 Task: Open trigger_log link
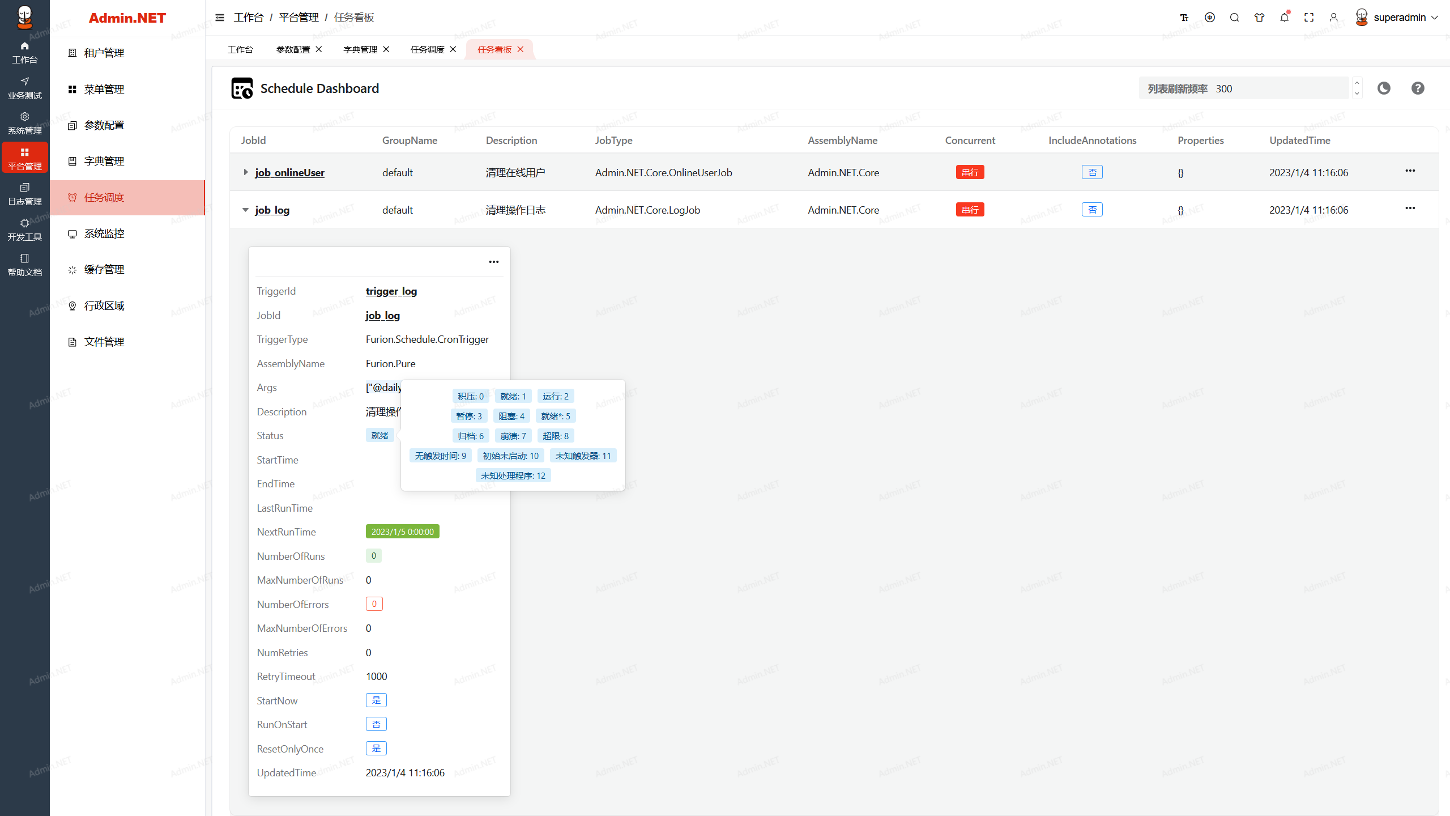[391, 291]
